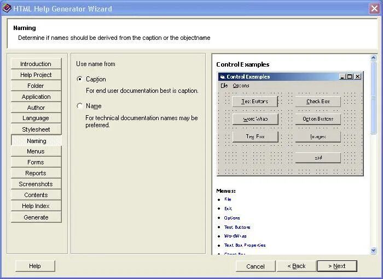Open the Stylesheet step
Image resolution: width=383 pixels, height=279 pixels.
(36, 129)
